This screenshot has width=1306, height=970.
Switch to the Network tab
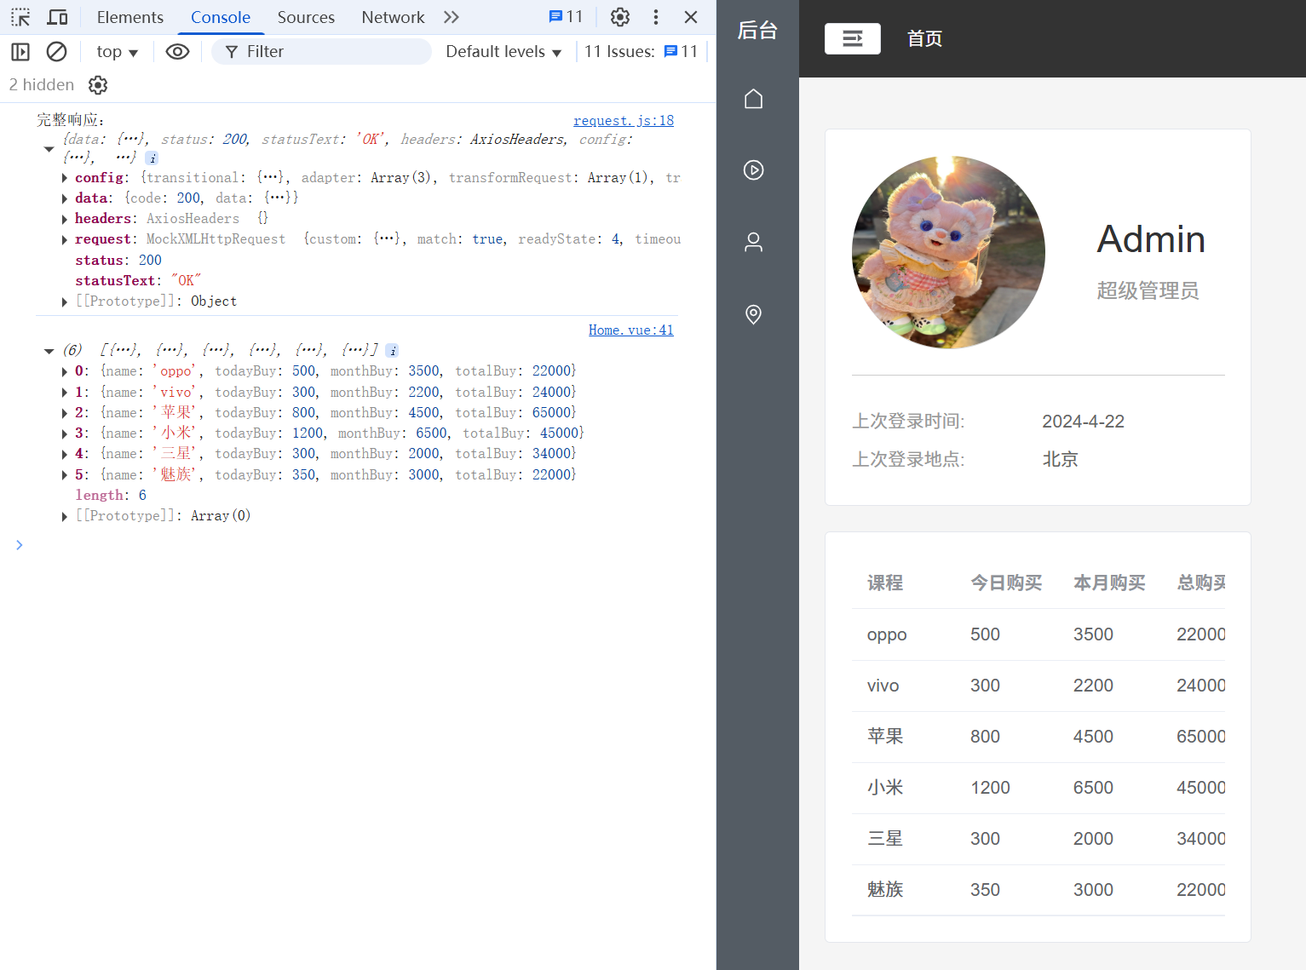[x=393, y=17]
